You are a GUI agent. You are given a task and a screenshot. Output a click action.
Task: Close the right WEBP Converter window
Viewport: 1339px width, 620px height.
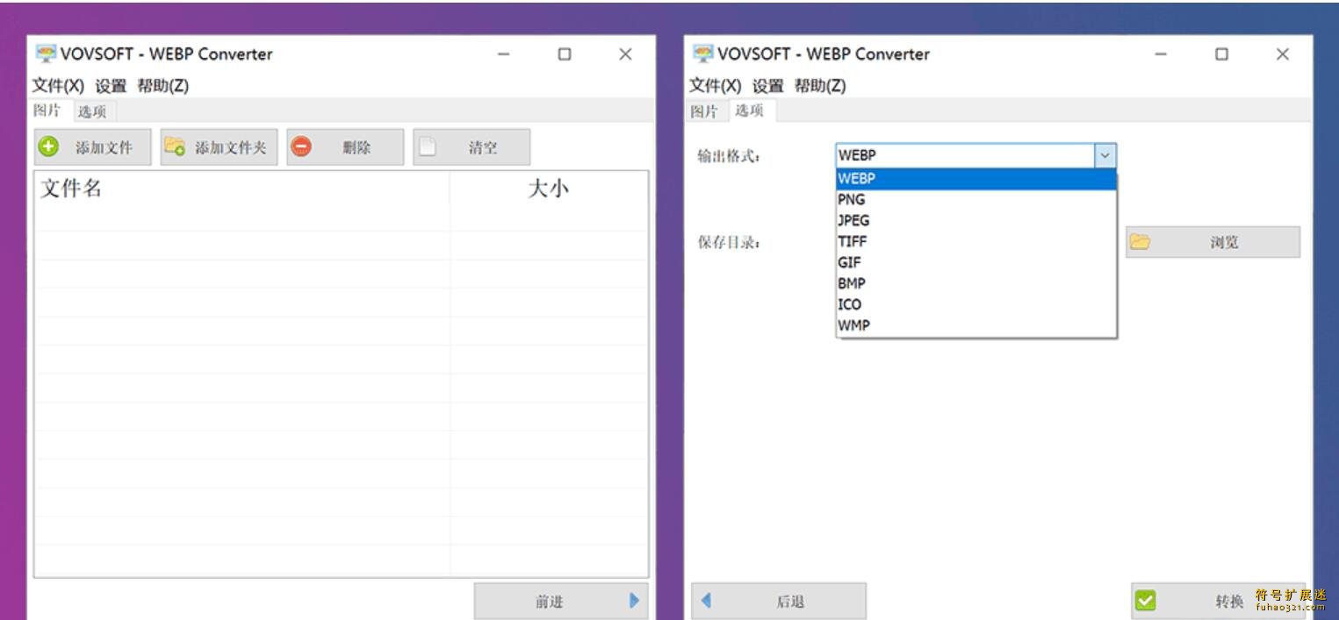(x=1283, y=54)
